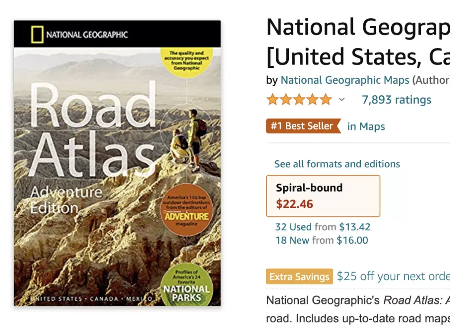This screenshot has height=329, width=450.
Task: Click the Extra Savings badge
Action: tap(299, 277)
